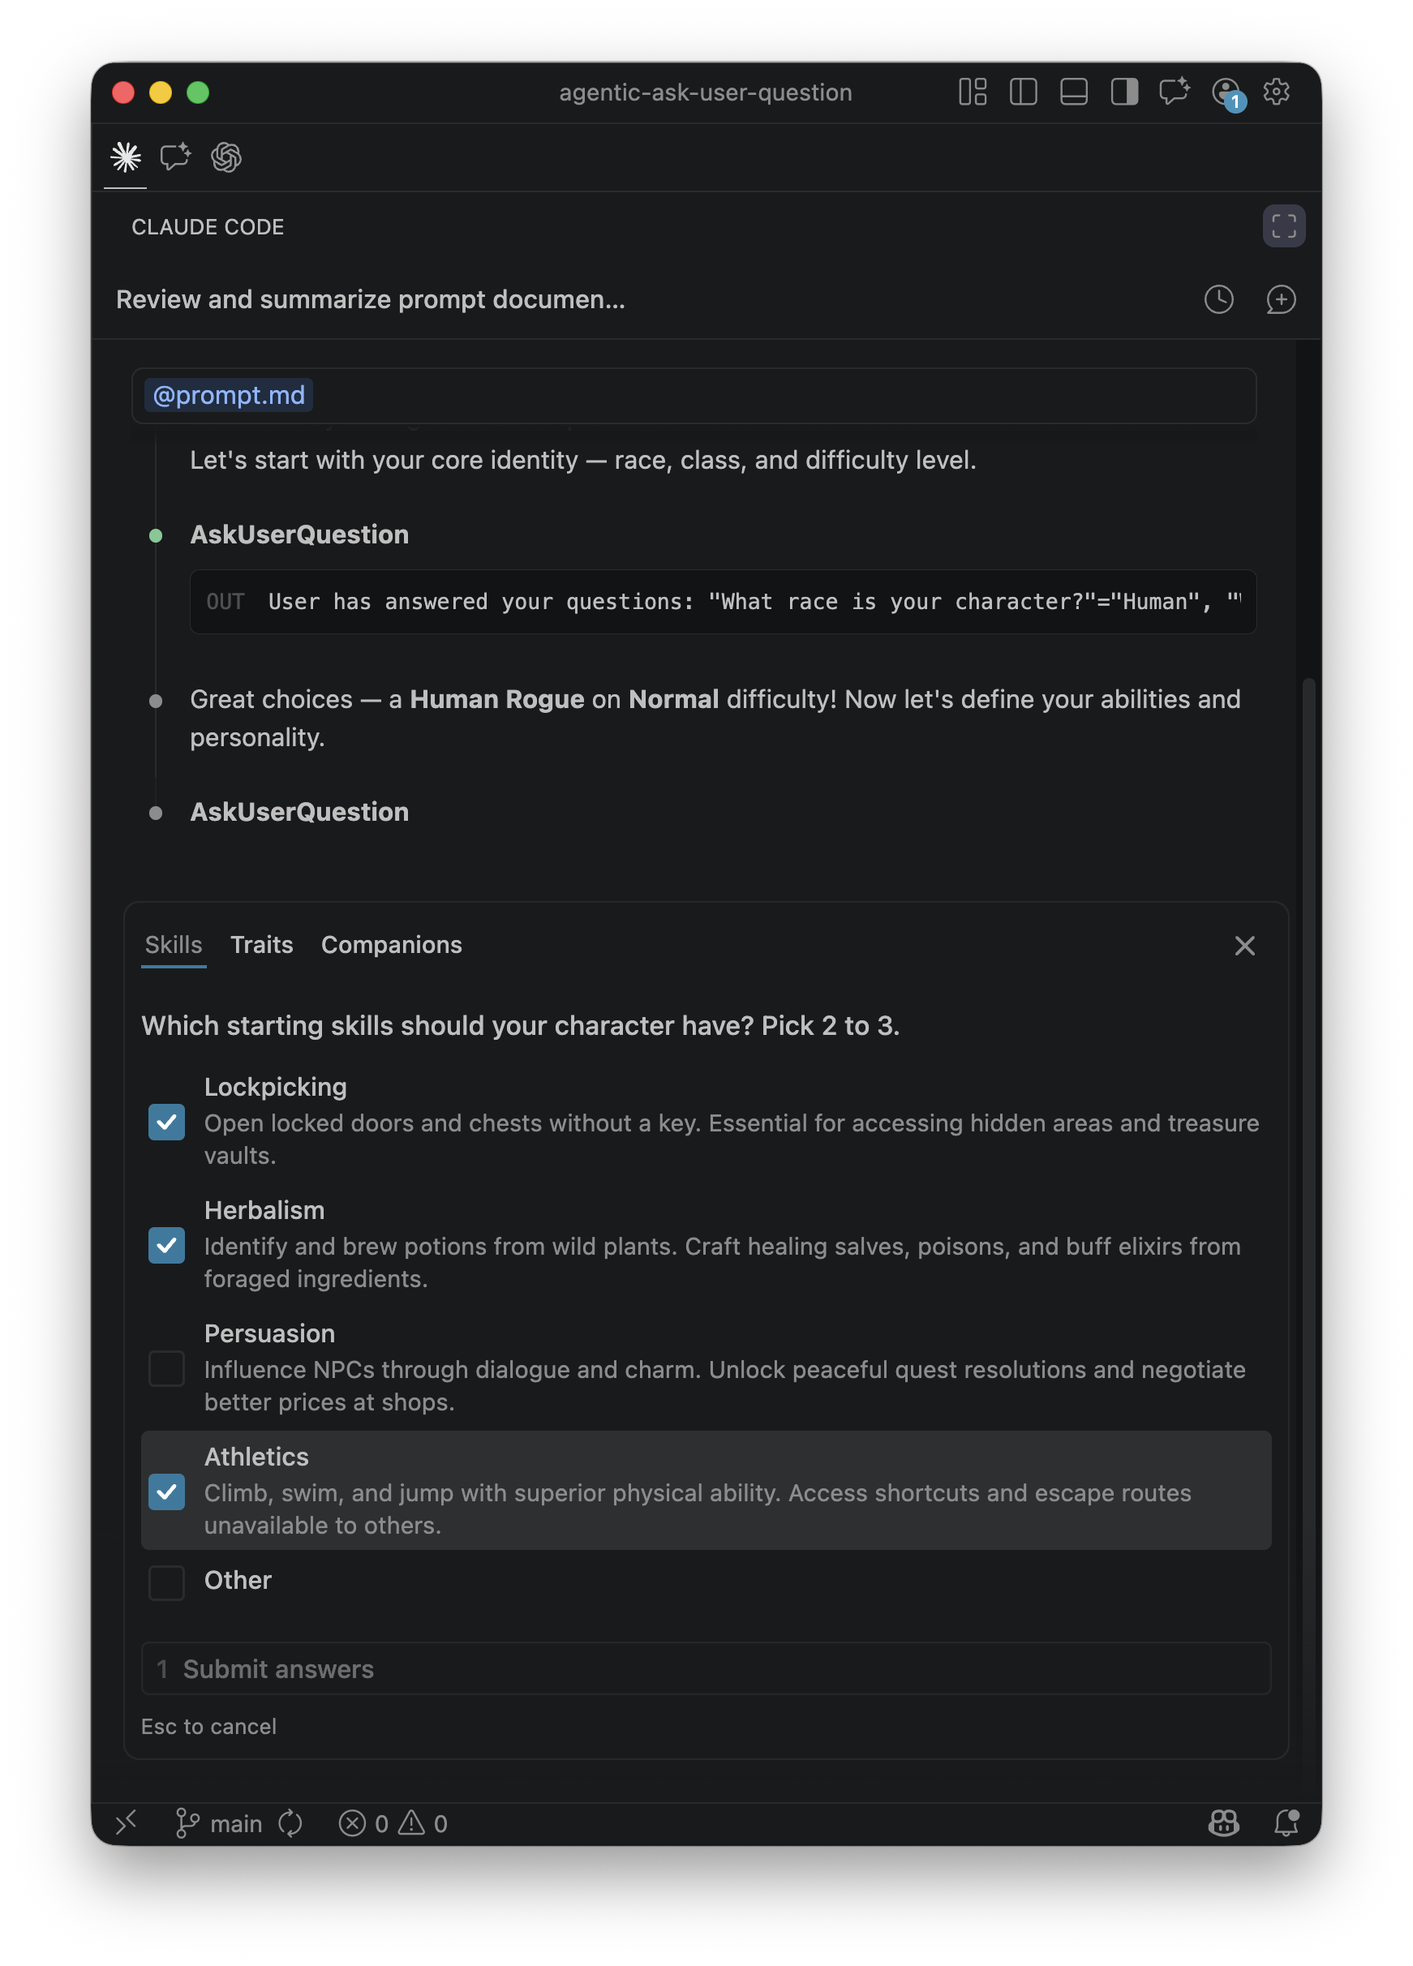Uncheck the Lockpicking skill

(x=166, y=1123)
